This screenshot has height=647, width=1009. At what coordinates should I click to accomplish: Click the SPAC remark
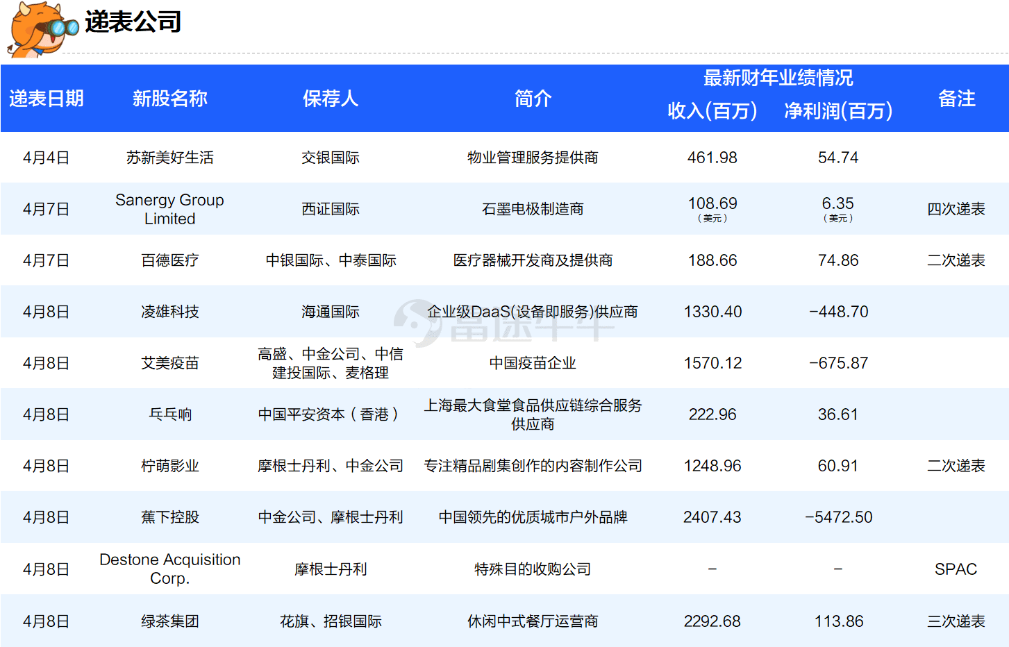coord(956,569)
